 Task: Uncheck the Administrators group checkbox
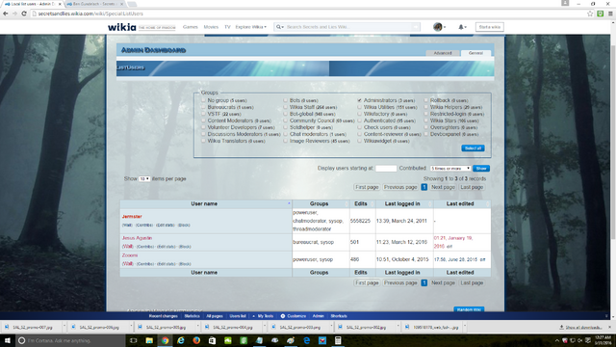(x=359, y=100)
